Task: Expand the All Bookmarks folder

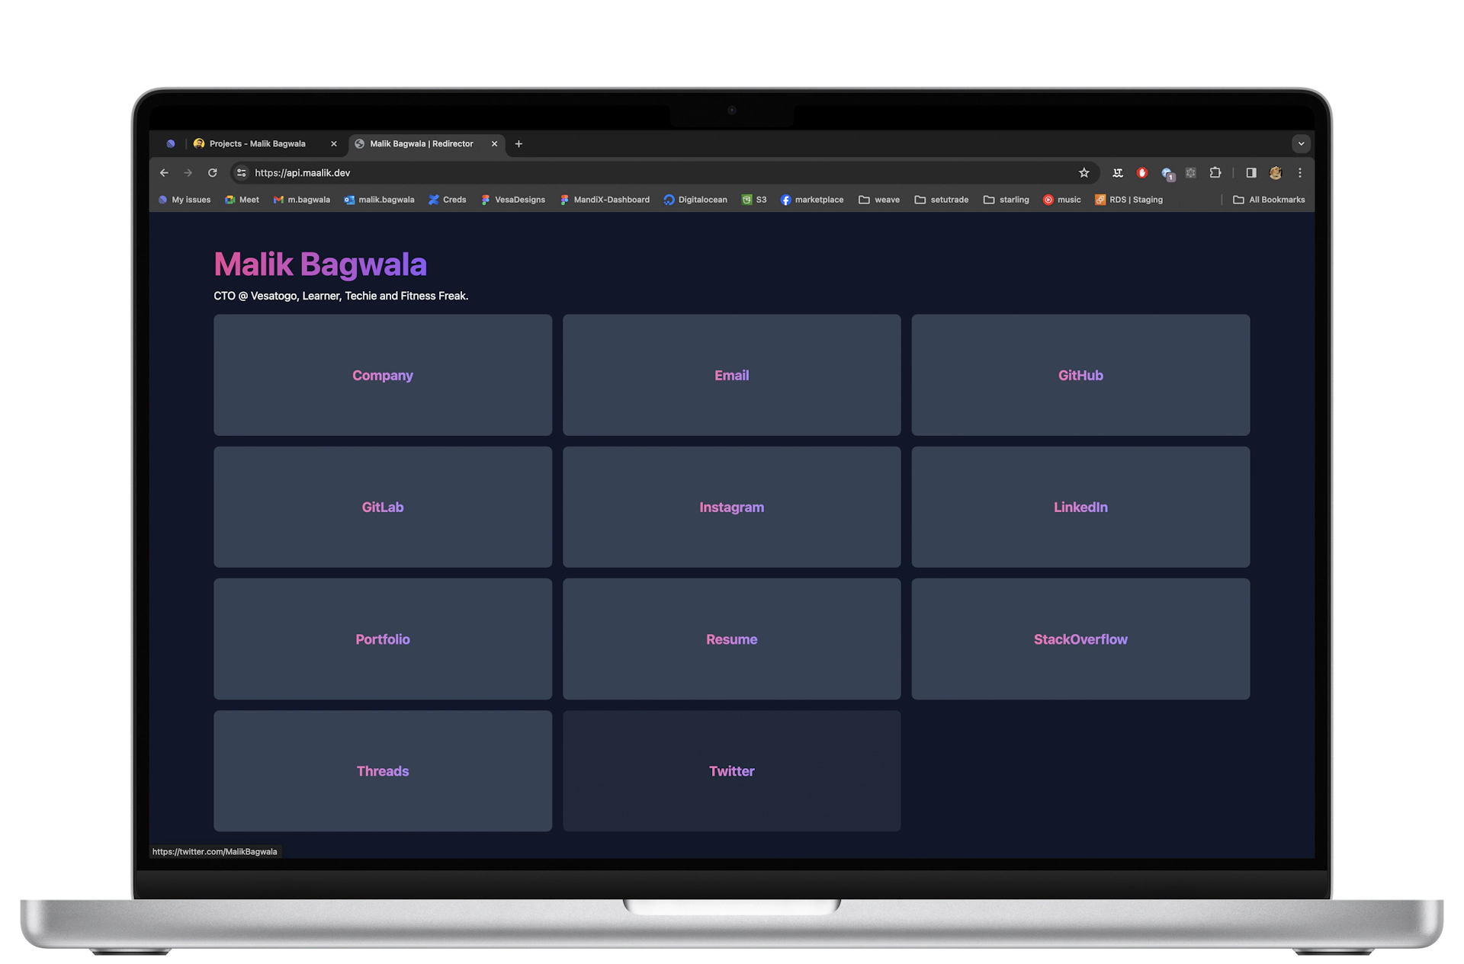Action: (x=1269, y=200)
